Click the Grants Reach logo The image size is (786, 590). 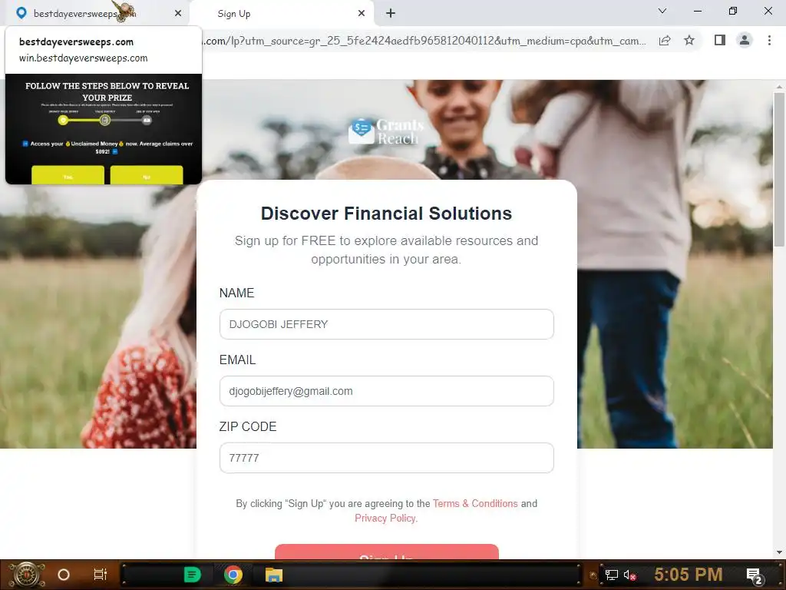(386, 131)
